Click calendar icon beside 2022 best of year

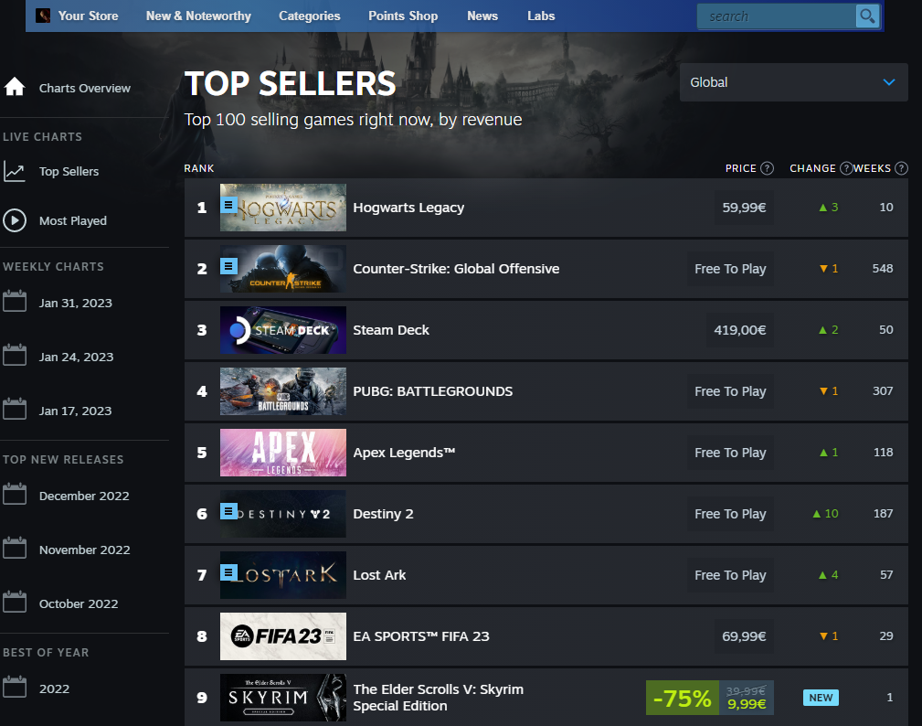15,688
